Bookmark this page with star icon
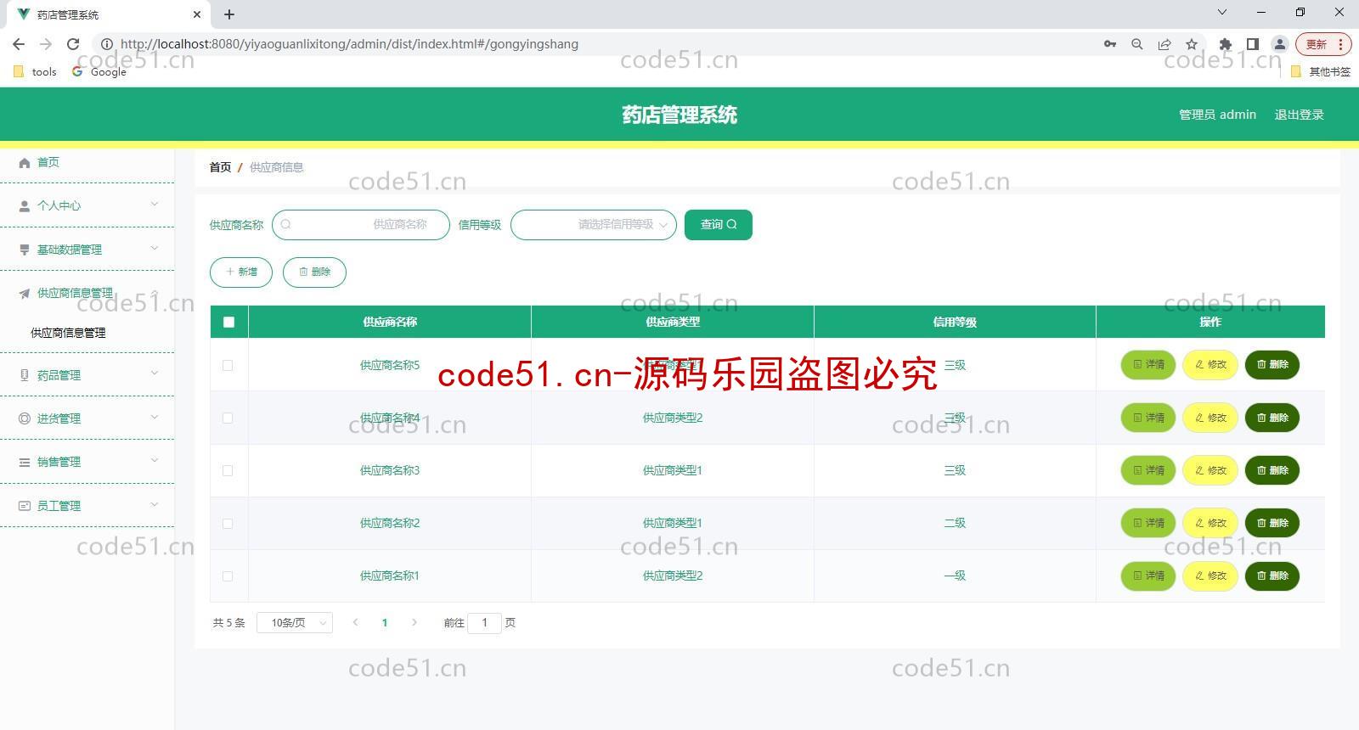 point(1192,44)
